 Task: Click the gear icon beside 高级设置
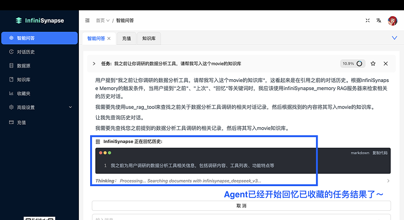pos(11,107)
